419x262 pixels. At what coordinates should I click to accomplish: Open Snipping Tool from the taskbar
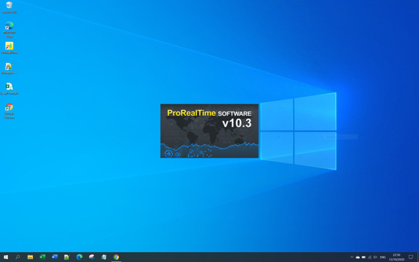click(92, 257)
